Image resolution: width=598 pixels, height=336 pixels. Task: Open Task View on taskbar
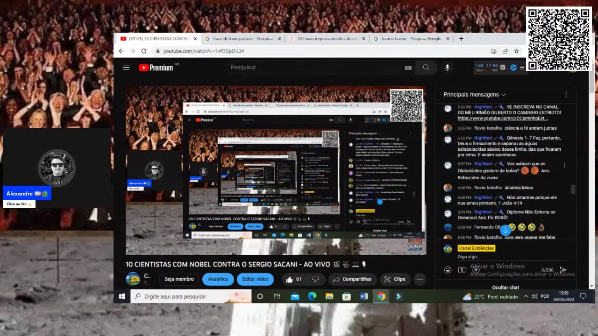pos(277,296)
